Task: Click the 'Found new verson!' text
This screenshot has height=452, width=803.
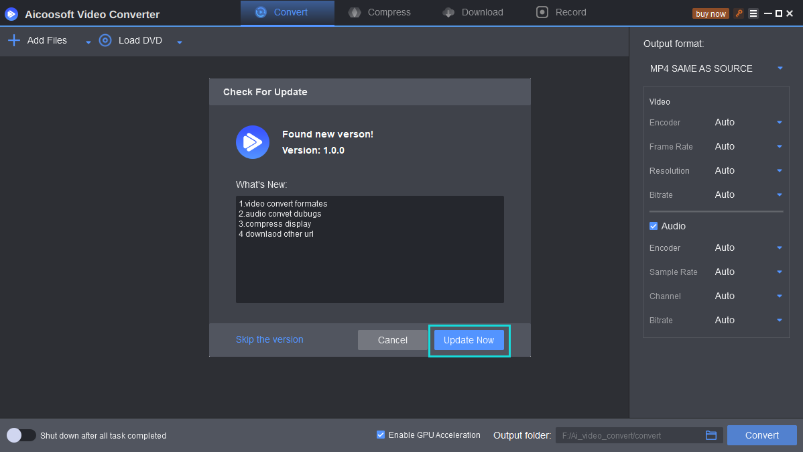Action: pos(328,134)
